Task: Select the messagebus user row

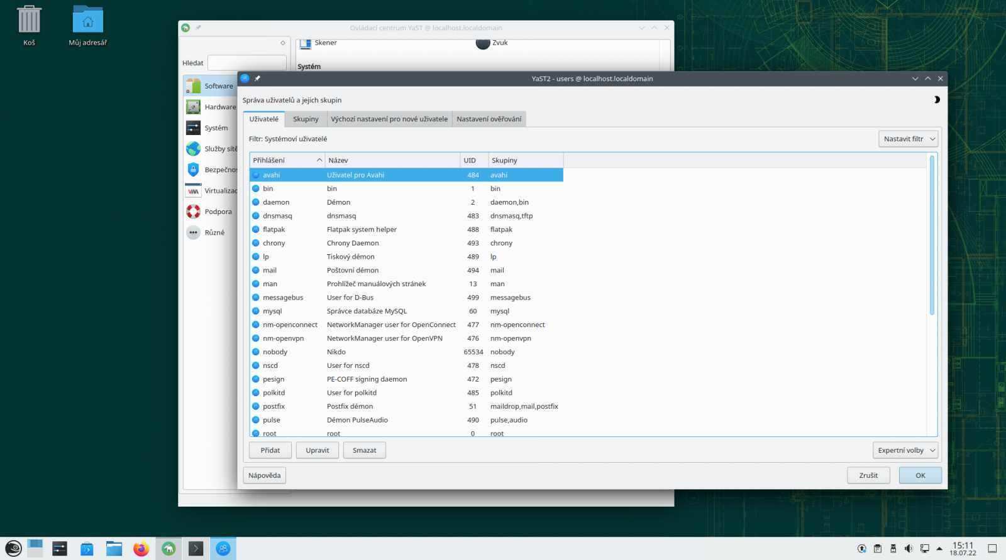Action: tap(406, 298)
